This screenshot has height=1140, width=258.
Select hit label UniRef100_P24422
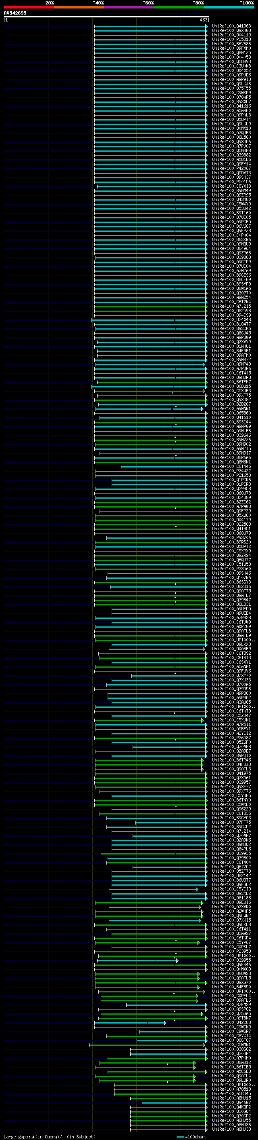[231, 471]
